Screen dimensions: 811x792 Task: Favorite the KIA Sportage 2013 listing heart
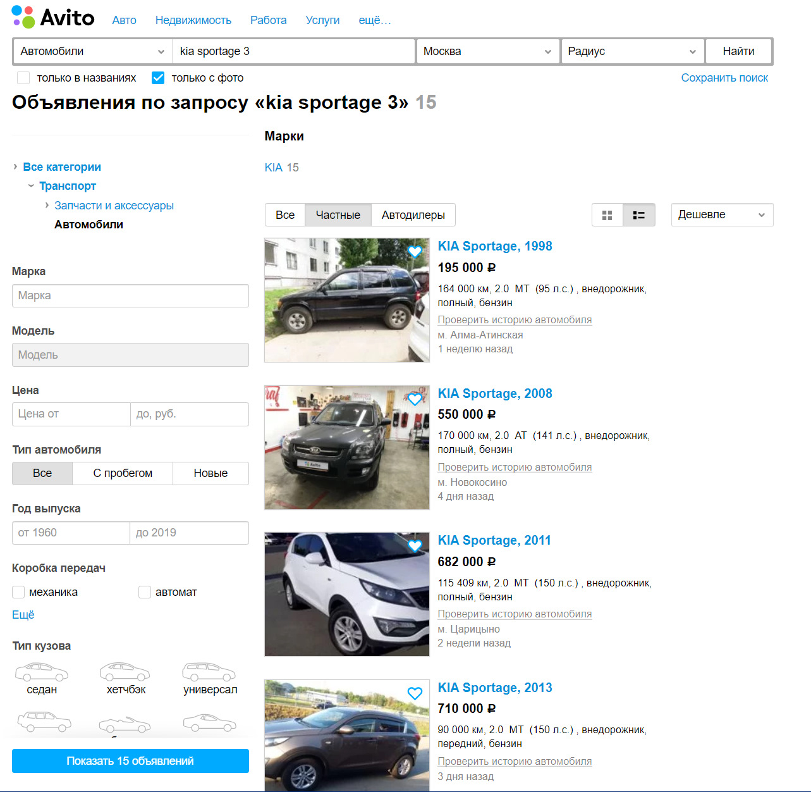(415, 693)
